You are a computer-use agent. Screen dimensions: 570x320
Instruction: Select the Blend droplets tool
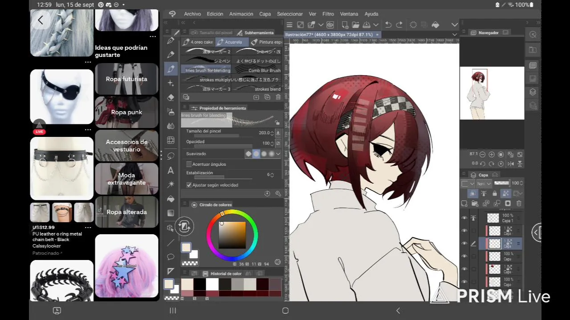(171, 126)
